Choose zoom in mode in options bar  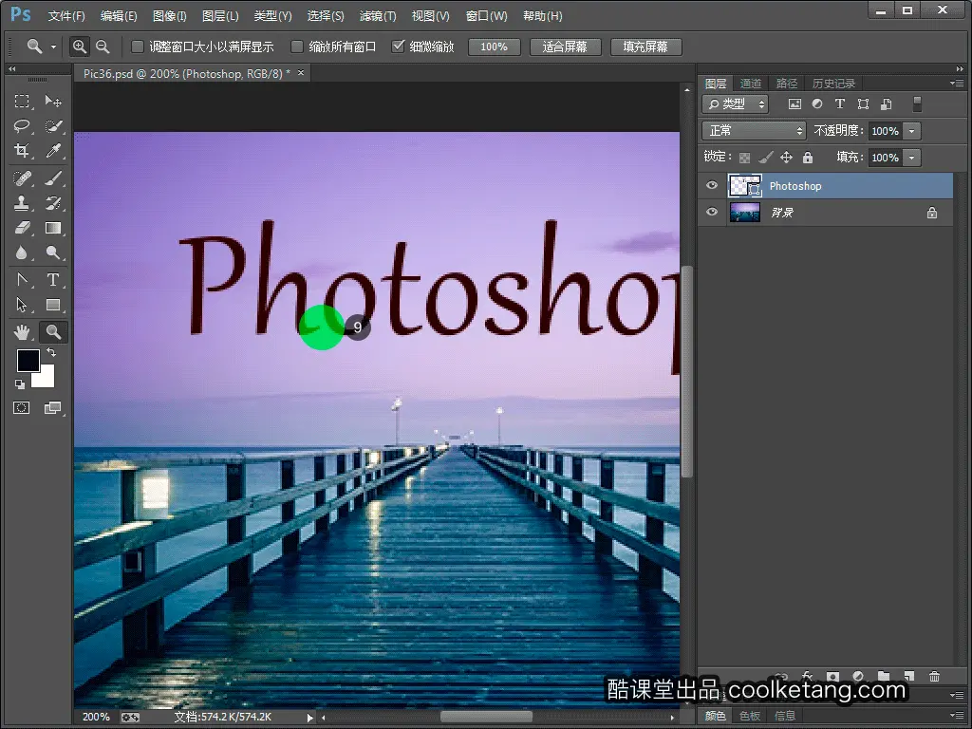point(80,47)
